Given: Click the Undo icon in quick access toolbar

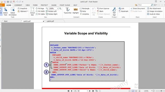Looking at the screenshot, I should coord(17,2).
